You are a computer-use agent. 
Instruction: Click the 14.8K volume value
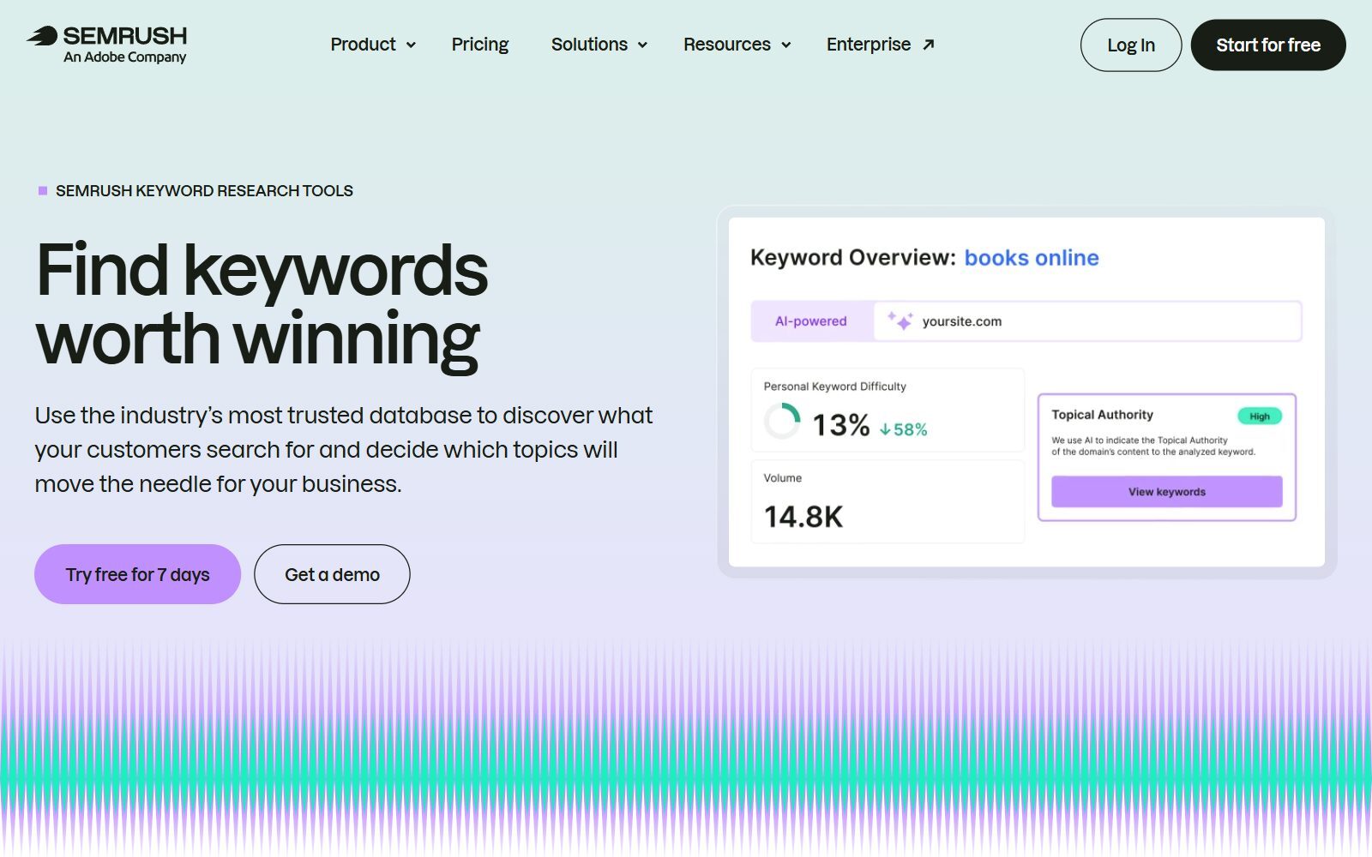803,517
